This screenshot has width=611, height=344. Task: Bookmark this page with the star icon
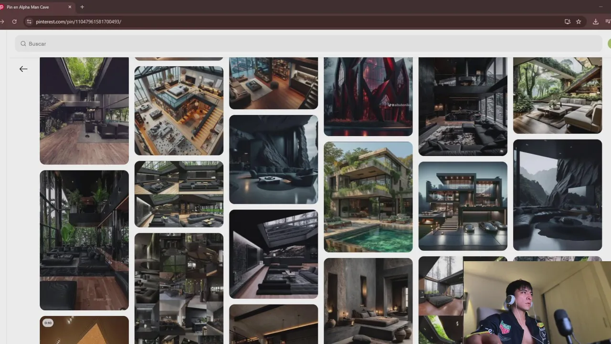point(579,21)
